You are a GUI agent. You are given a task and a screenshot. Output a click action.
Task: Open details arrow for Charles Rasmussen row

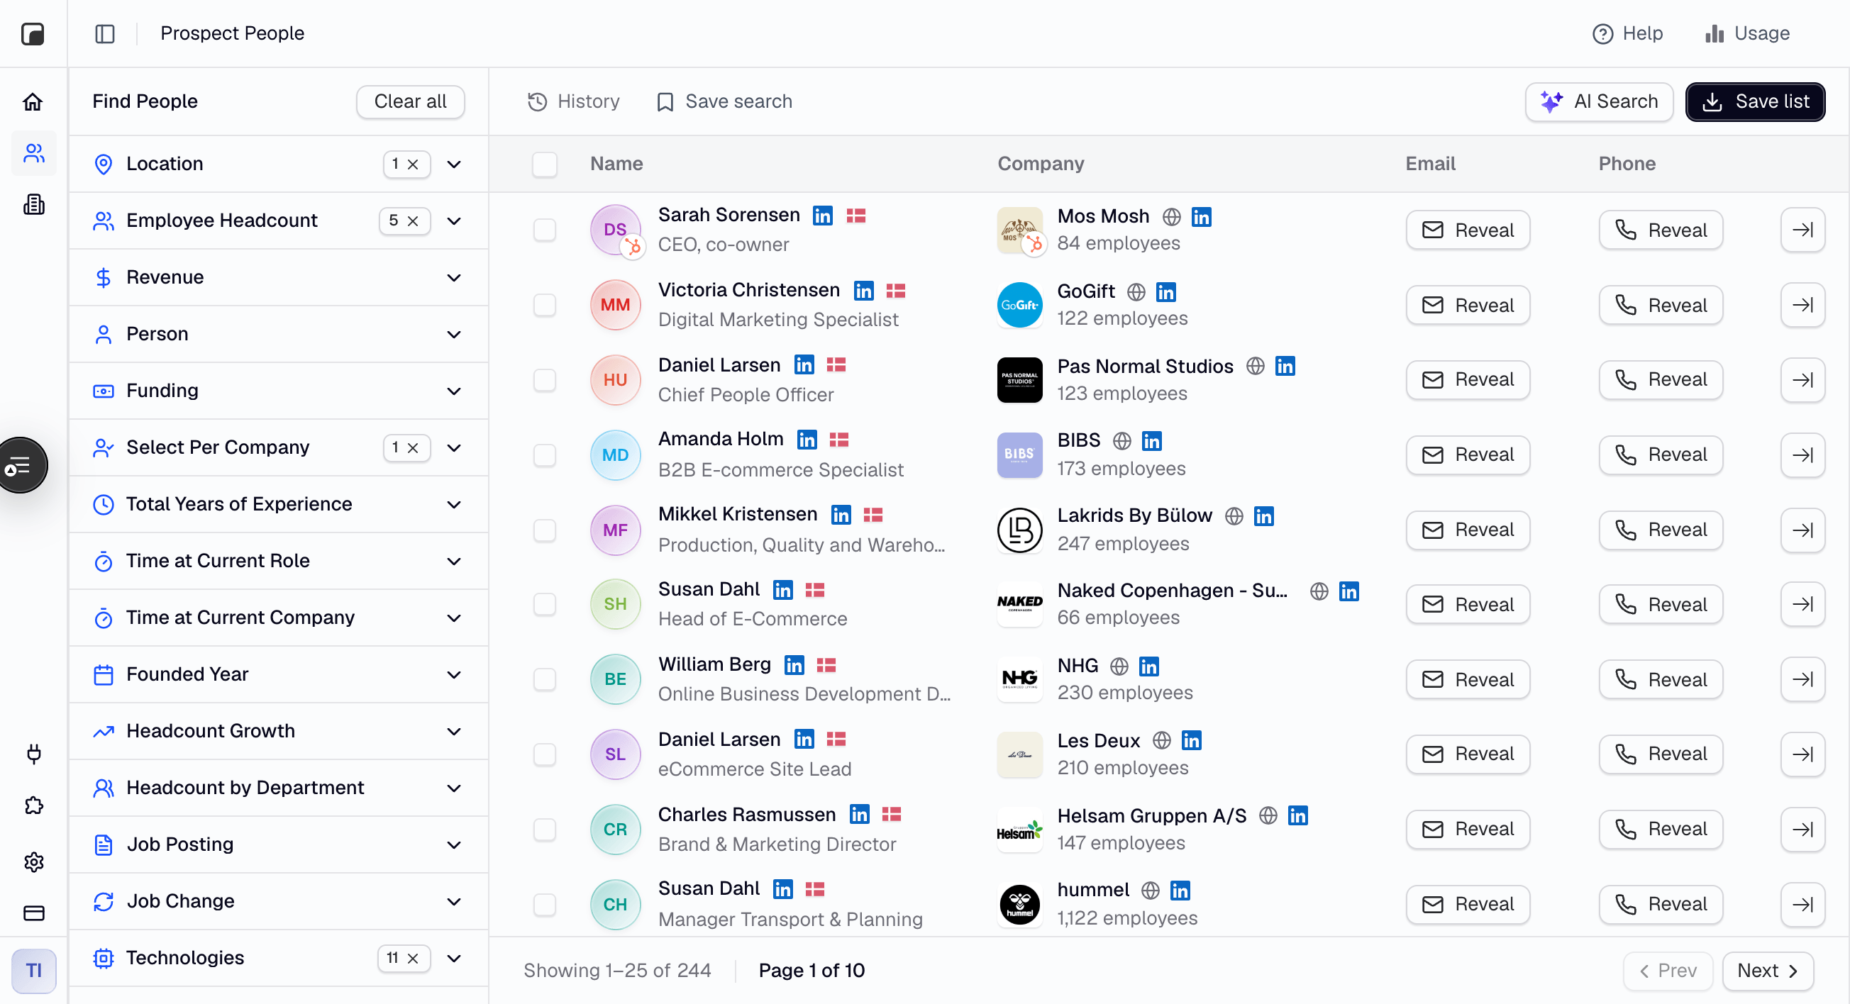1802,830
